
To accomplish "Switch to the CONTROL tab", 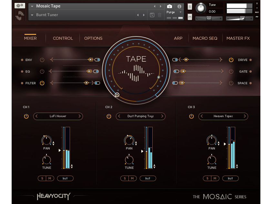I will pyautogui.click(x=63, y=38).
